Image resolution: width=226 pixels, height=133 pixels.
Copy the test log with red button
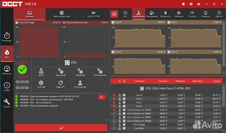101,97
